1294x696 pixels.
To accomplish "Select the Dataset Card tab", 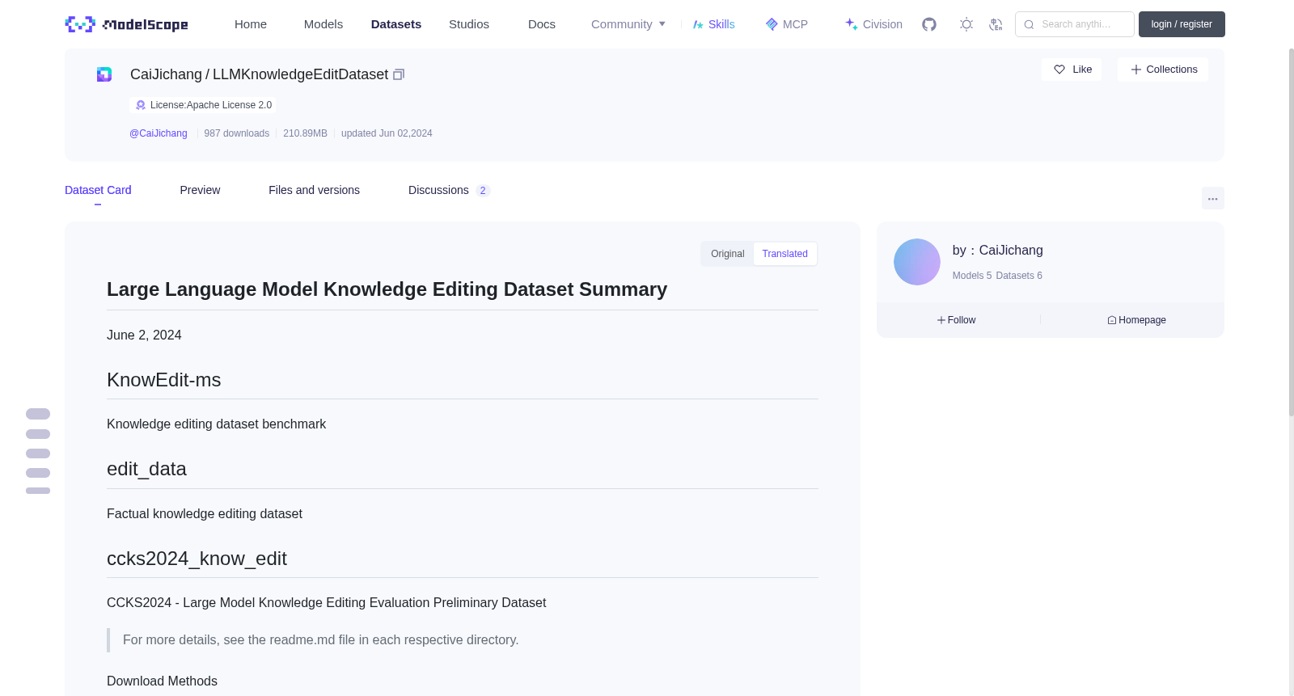I will point(98,190).
